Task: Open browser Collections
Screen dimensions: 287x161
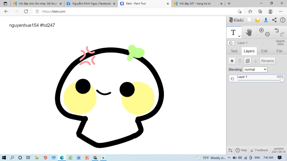Action: (260, 11)
